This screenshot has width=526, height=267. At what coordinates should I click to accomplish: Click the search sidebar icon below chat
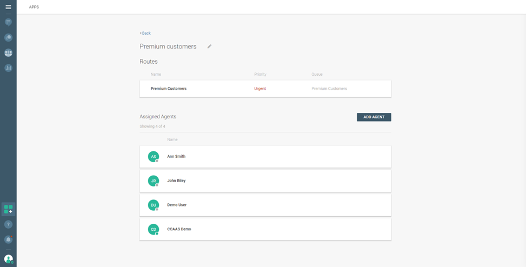tap(8, 37)
